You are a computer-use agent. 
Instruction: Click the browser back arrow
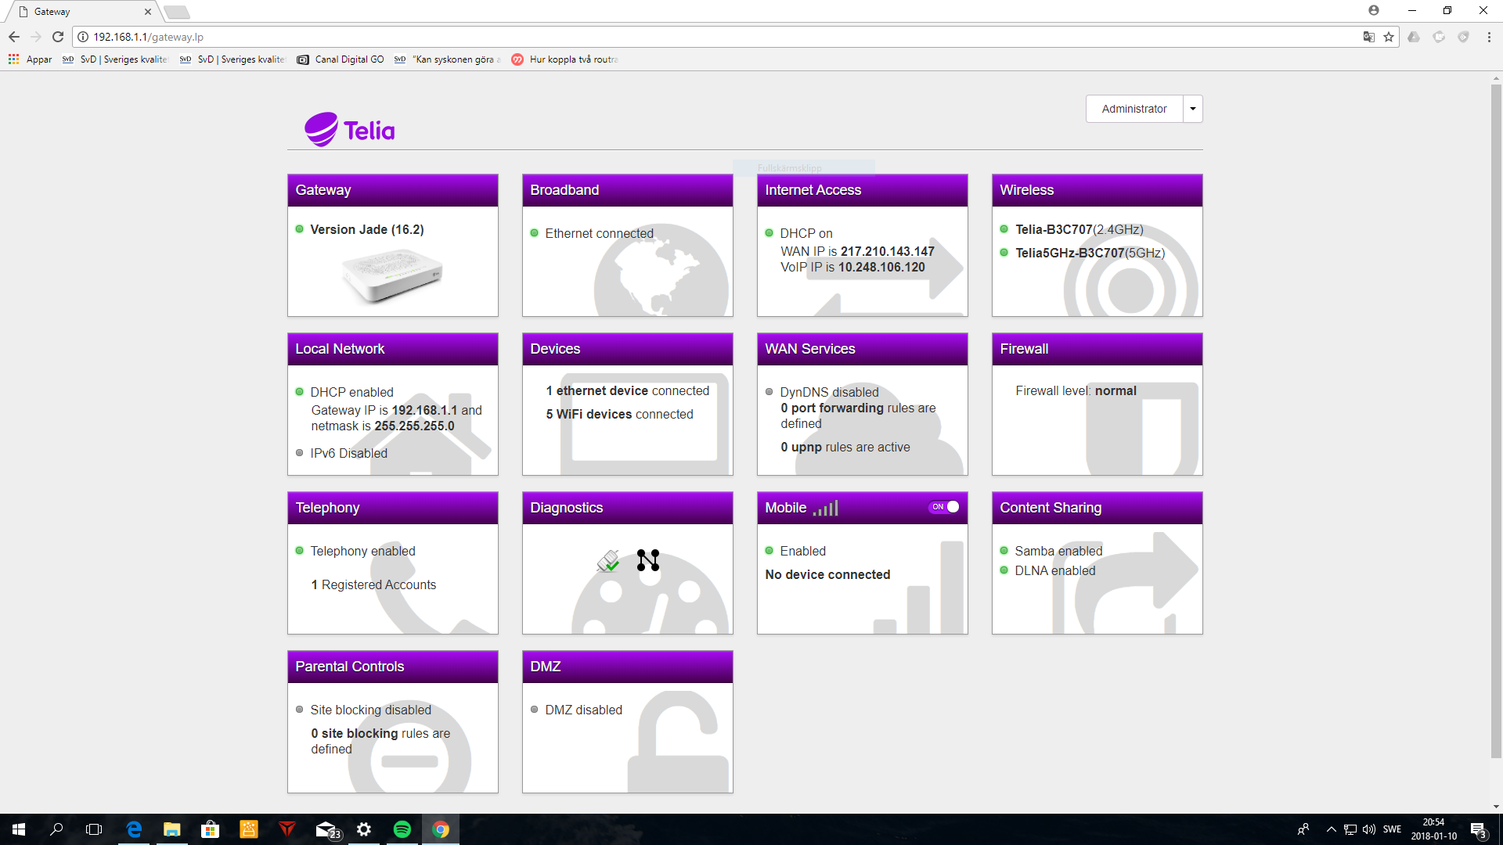pyautogui.click(x=14, y=37)
